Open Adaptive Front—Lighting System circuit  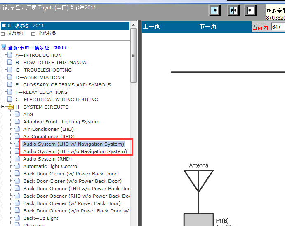coord(61,122)
